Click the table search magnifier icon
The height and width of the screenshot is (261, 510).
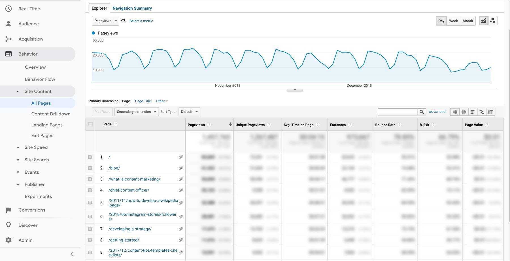(x=422, y=112)
